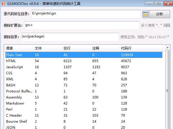
Task: Select the Protocol Buffe... row
Action: [84, 91]
